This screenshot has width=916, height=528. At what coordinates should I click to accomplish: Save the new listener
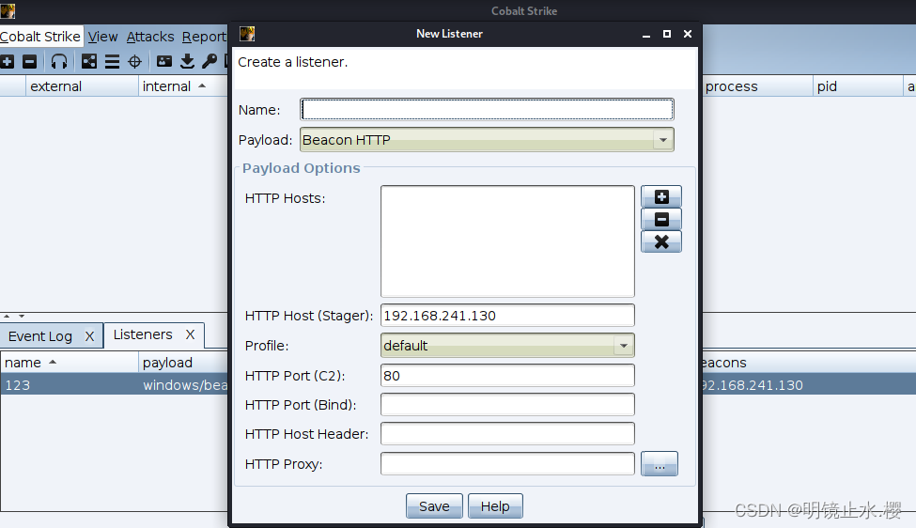(x=434, y=505)
